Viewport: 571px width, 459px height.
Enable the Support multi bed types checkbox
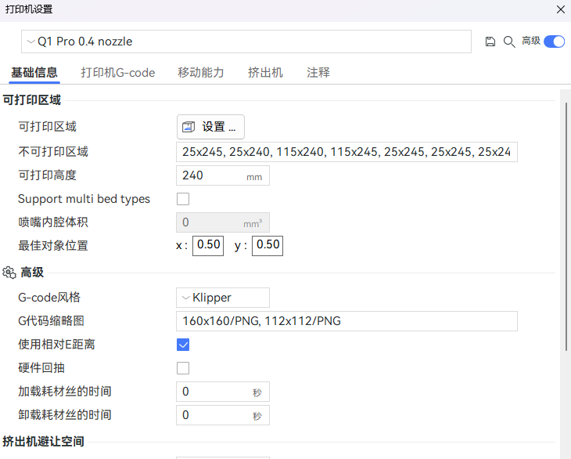[183, 199]
